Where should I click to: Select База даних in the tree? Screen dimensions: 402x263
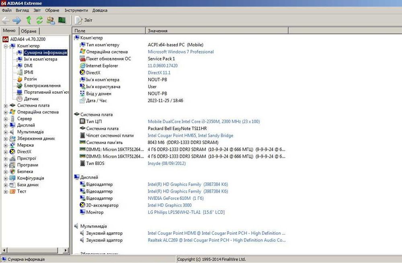tap(28, 185)
